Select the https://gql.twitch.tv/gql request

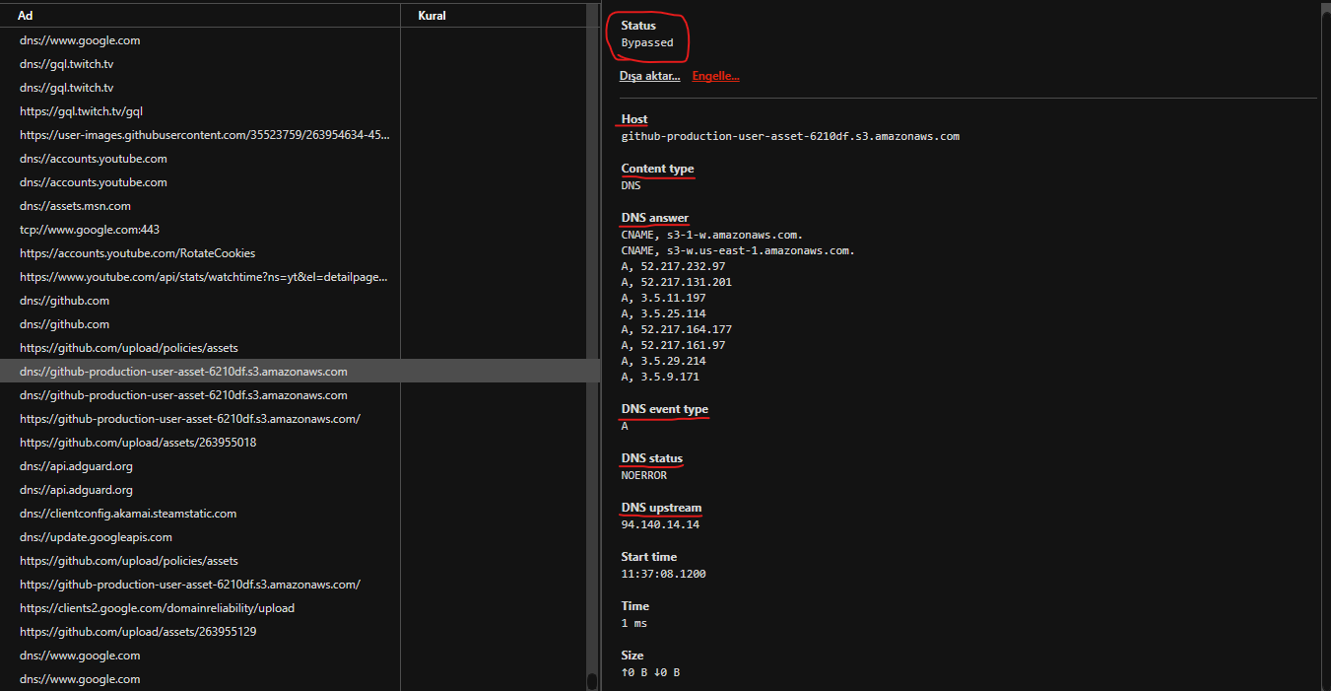81,110
